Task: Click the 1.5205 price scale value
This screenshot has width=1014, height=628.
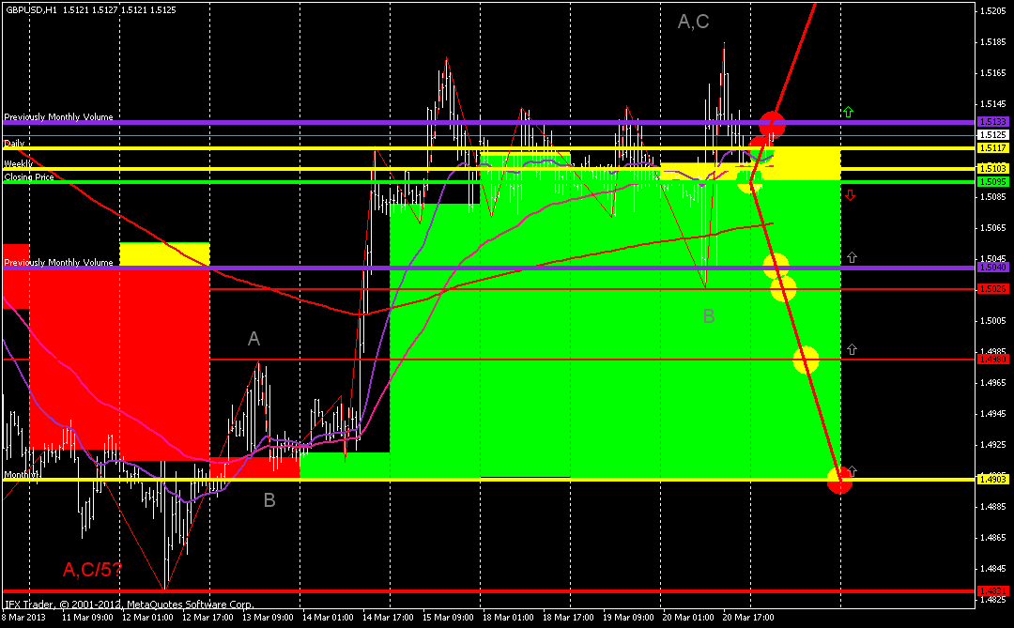Action: tap(992, 10)
